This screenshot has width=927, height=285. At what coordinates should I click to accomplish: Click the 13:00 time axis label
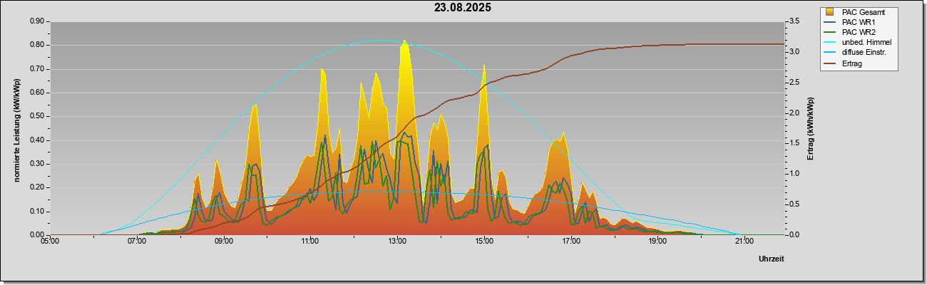click(x=397, y=241)
